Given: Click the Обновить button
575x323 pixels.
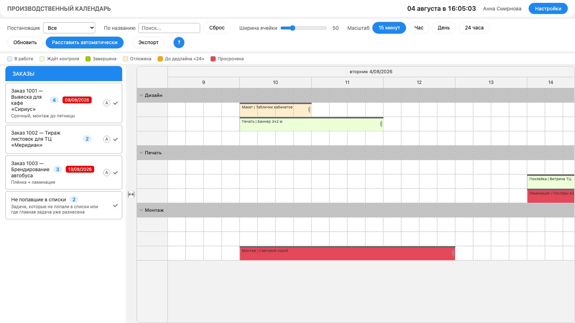Looking at the screenshot, I should tap(25, 42).
